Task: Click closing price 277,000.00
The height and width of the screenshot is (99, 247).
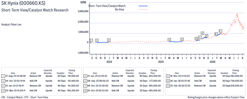Action: [154, 81]
